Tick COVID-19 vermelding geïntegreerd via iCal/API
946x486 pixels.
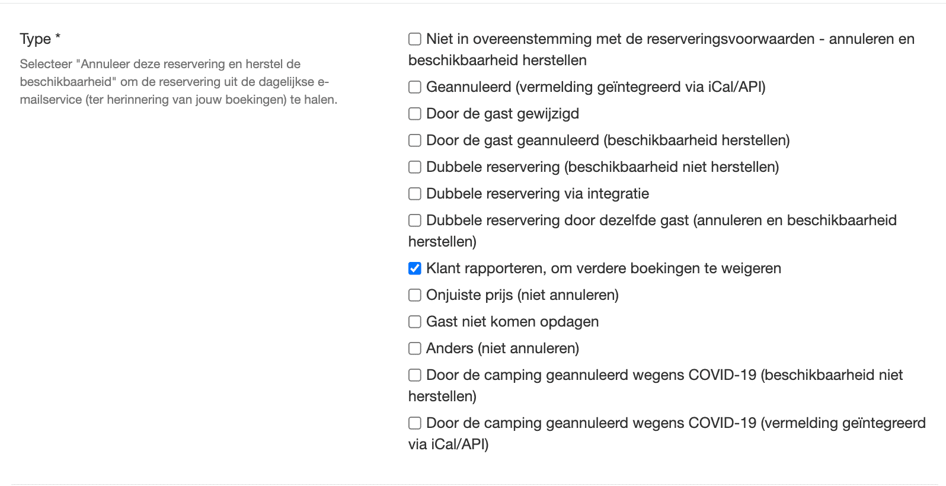click(415, 423)
